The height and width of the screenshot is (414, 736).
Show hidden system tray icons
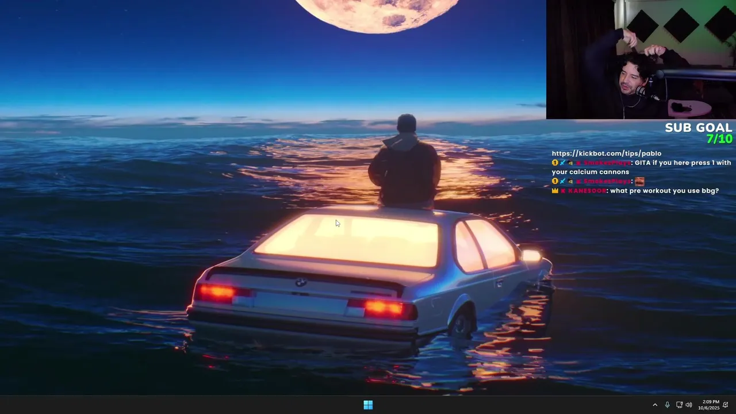[654, 405]
